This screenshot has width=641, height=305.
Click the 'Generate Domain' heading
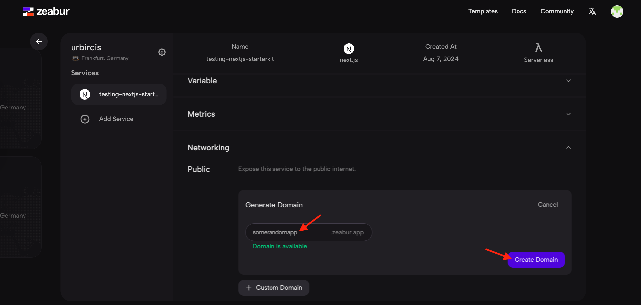pyautogui.click(x=274, y=205)
